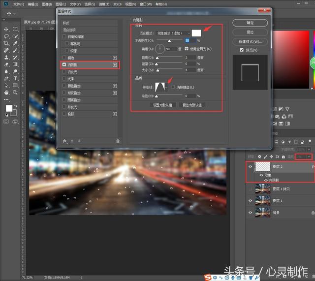Select the Spot Healing Brush tool
Screen dimensions: 315x281
[x=6, y=50]
